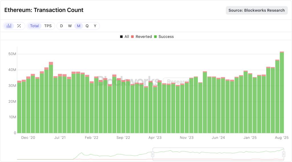The image size is (292, 162).
Task: Click the green Success legend square
Action: pos(155,37)
